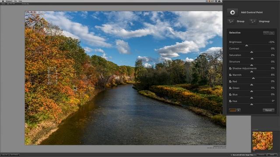Click the Warmth slider handle
The image size is (280, 157).
[x=253, y=78]
